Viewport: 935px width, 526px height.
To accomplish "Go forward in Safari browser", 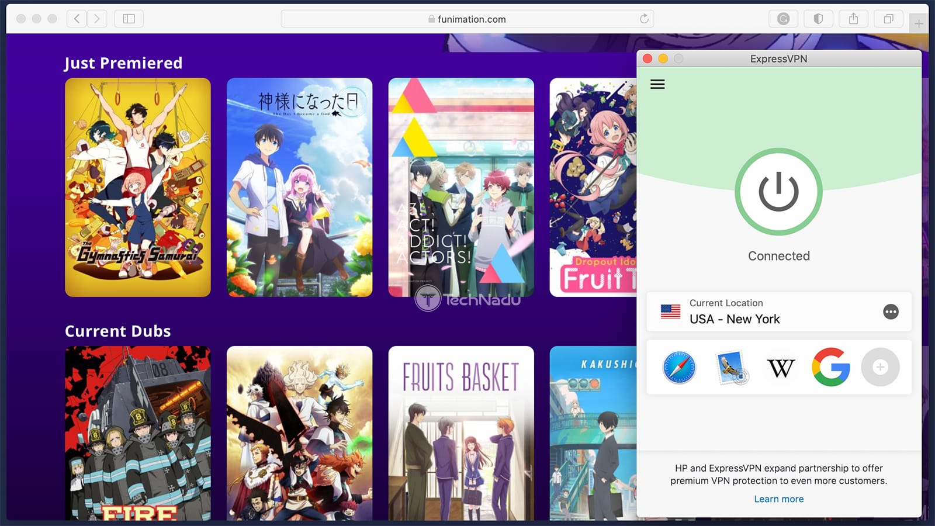I will coord(97,19).
